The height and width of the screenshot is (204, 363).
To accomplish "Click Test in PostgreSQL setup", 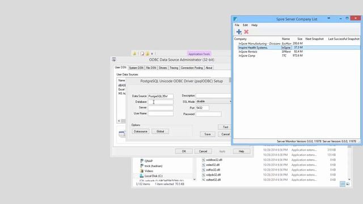I will [x=225, y=127].
